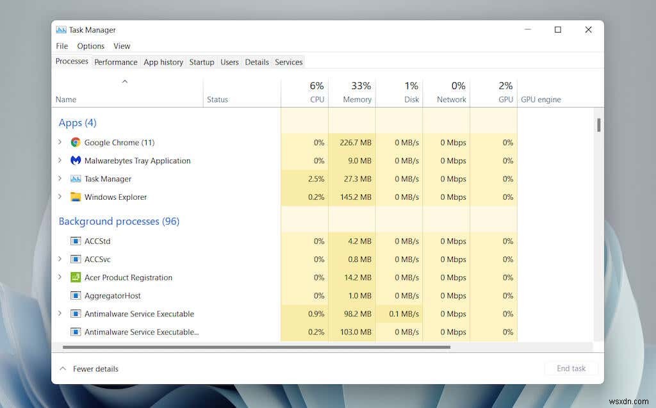Click the ACCStd process icon
The image size is (656, 408).
coord(75,241)
